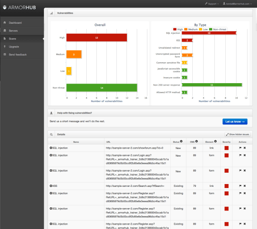This screenshot has width=257, height=229.
Task: Click red severity swatch of XSS row
Action: coord(226,186)
